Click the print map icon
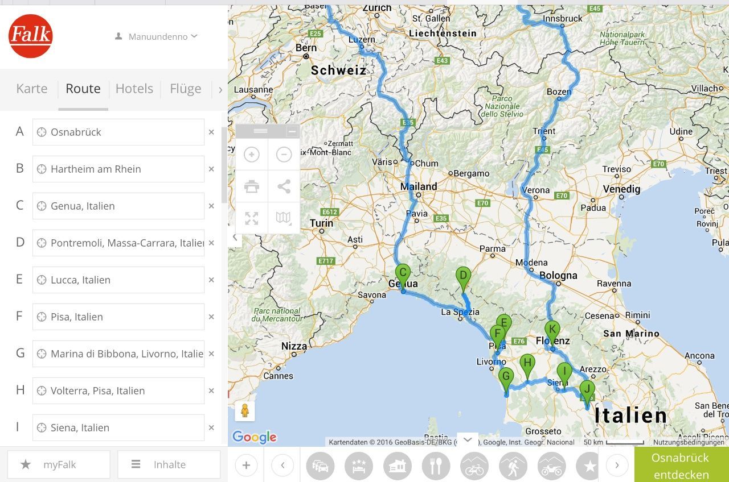This screenshot has height=482, width=729. 251,186
